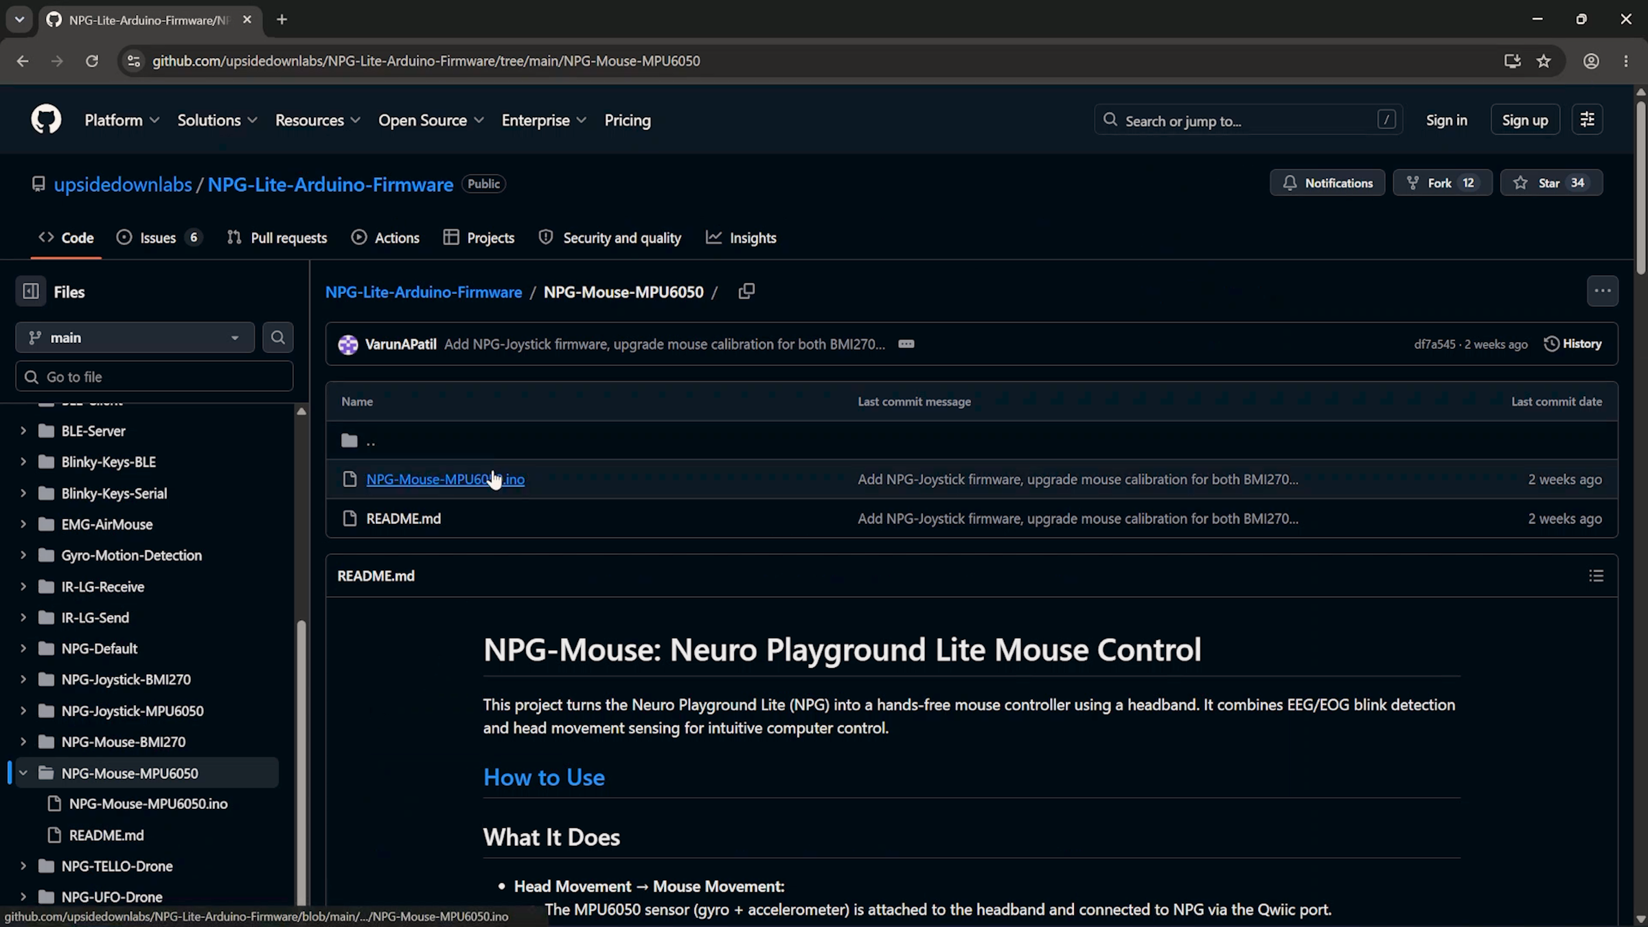Click the file tree scrollbar
Viewport: 1648px width, 927px height.
click(x=301, y=762)
